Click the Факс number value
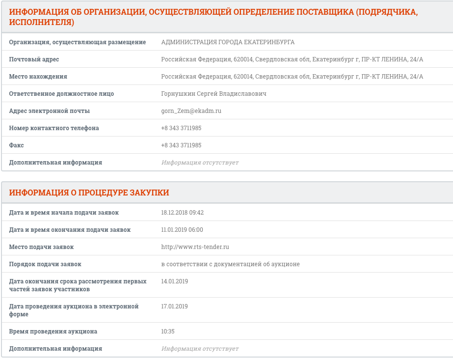The width and height of the screenshot is (453, 360). pos(181,145)
